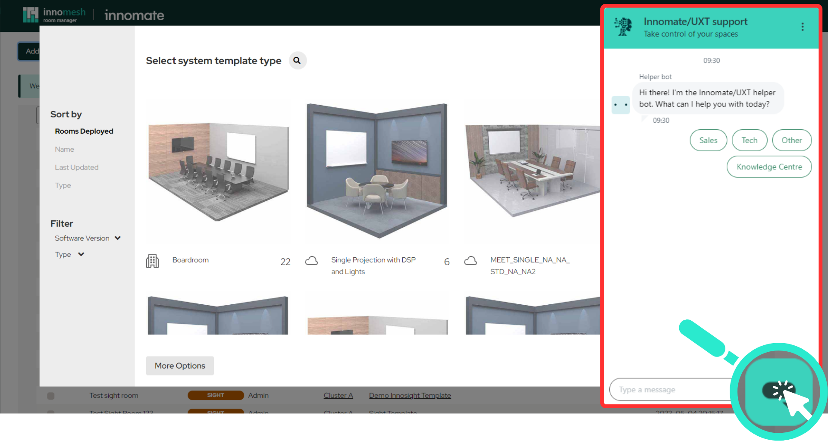This screenshot has height=441, width=828.
Task: Choose the Sales chat option
Action: (708, 140)
